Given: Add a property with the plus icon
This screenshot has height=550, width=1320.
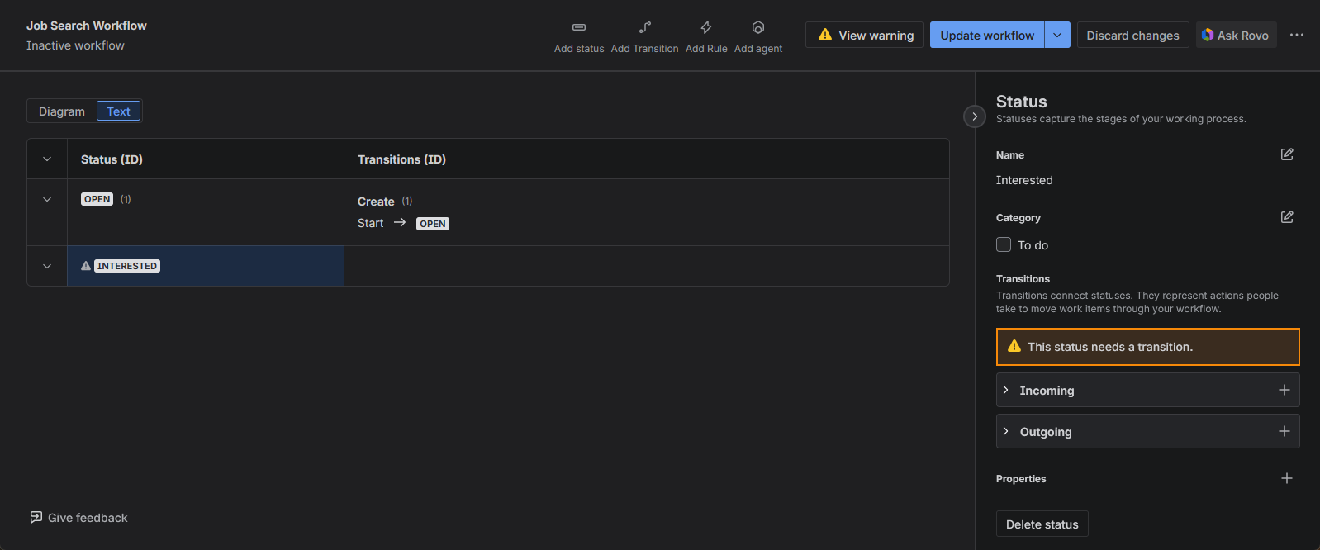Looking at the screenshot, I should coord(1287,478).
